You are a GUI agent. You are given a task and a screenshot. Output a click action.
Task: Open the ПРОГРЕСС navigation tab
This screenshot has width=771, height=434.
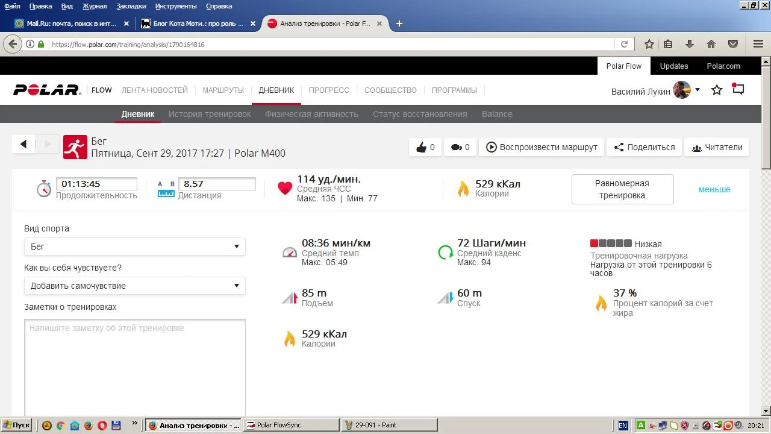[x=329, y=90]
